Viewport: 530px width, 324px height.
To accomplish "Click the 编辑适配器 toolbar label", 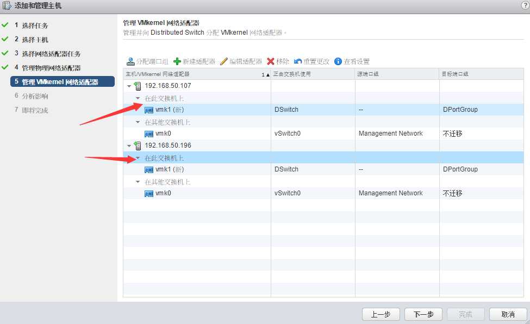I will (x=246, y=61).
